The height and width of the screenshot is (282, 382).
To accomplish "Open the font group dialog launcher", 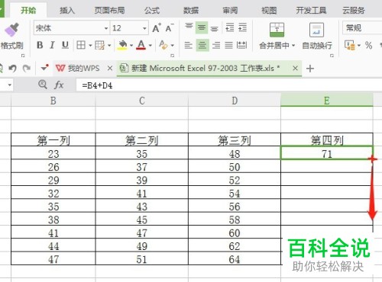I will coord(173,55).
